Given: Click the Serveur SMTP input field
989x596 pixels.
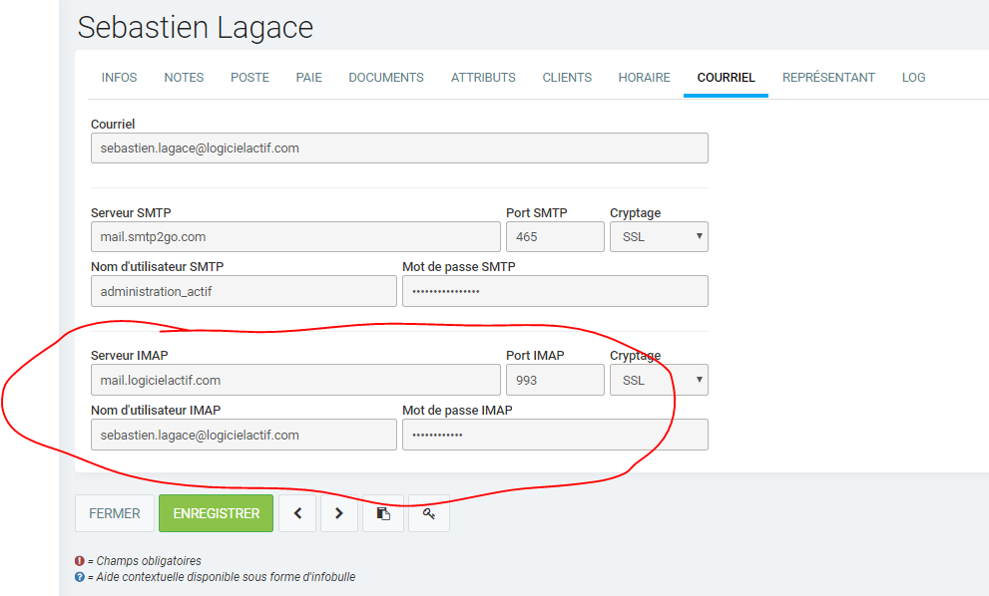Looking at the screenshot, I should click(295, 237).
